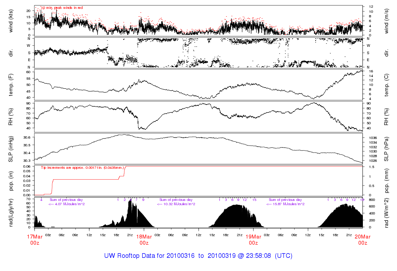Click the red "19Mar 00z" date label
Viewport: 397px width, 271px height.
[x=254, y=240]
